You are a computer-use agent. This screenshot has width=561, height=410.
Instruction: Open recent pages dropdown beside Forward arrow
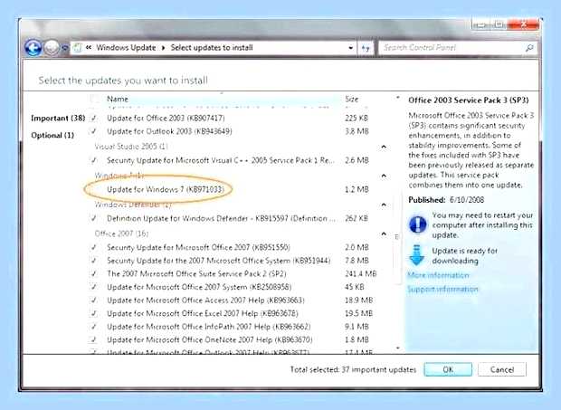click(64, 48)
